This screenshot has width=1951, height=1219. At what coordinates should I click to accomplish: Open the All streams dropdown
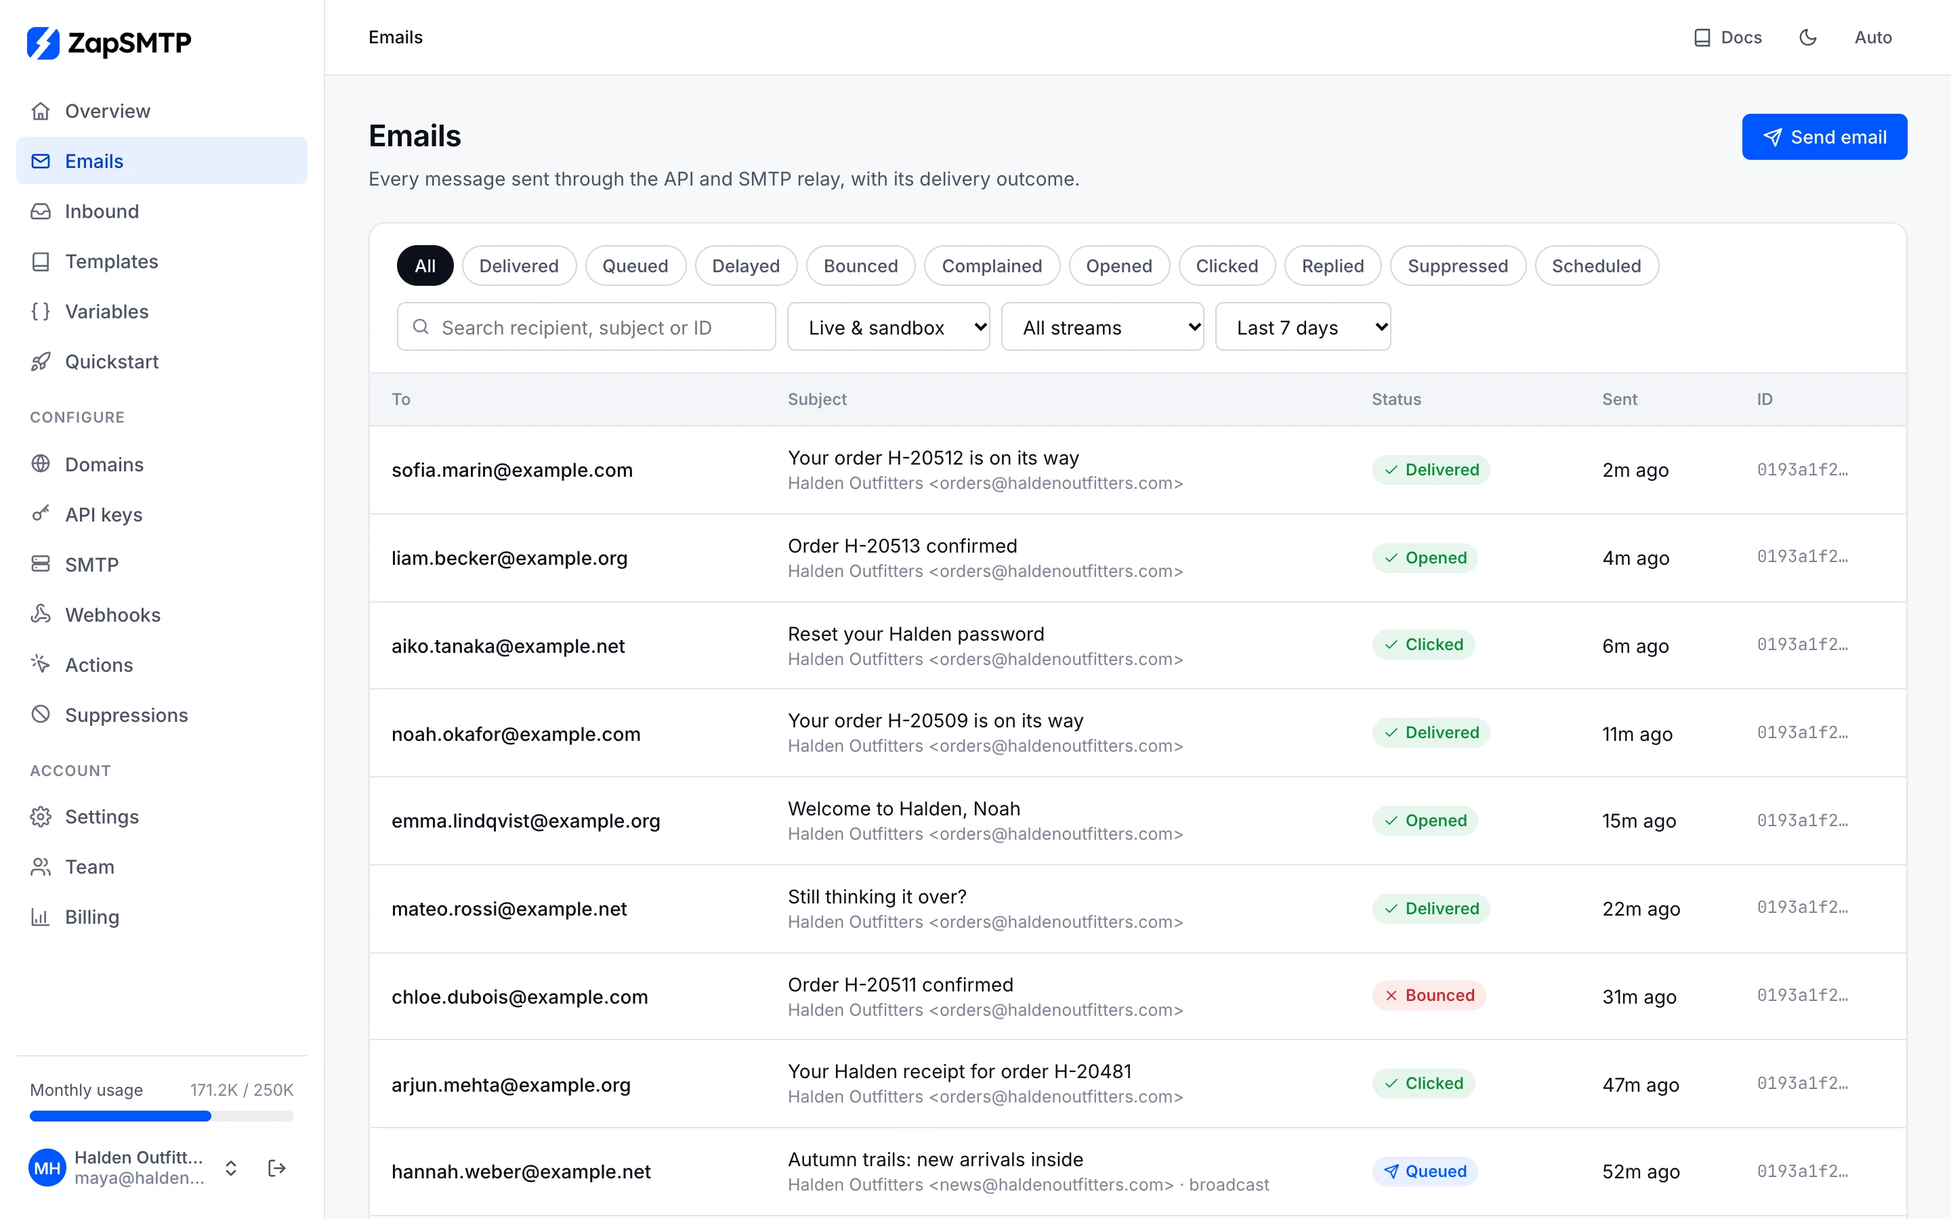tap(1102, 326)
